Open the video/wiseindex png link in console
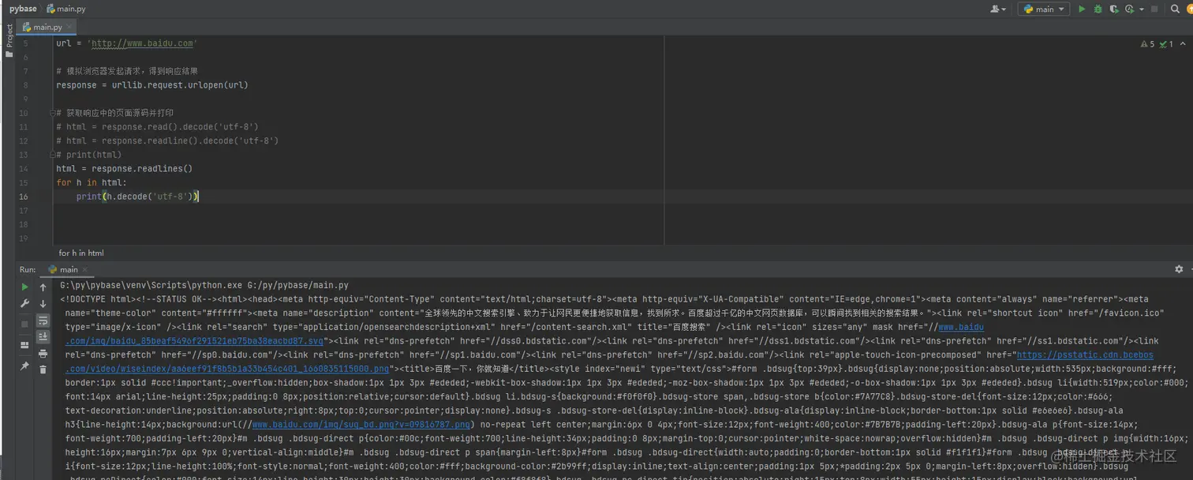Viewport: 1193px width, 480px height. coord(227,369)
